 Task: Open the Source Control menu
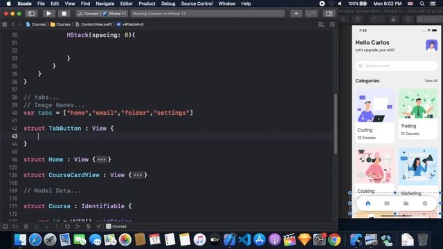pos(197,3)
